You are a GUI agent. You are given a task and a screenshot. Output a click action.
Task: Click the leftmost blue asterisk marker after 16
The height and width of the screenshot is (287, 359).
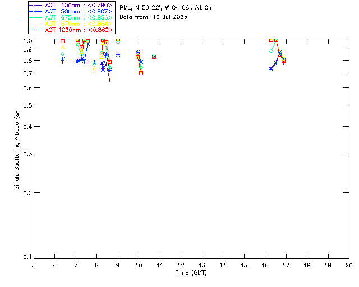click(271, 68)
